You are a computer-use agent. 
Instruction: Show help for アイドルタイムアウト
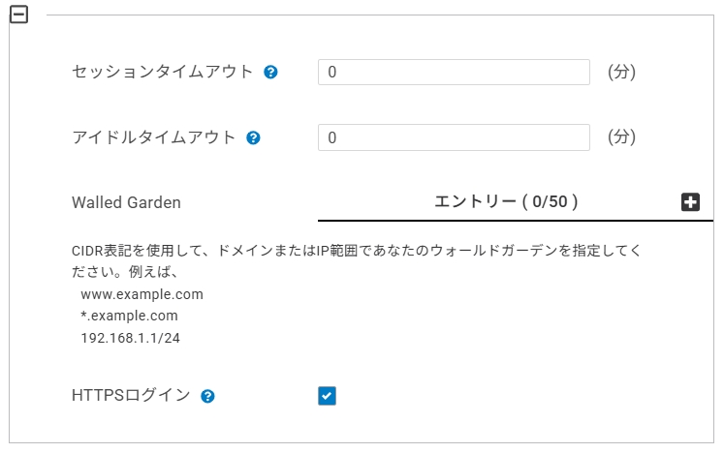click(253, 137)
